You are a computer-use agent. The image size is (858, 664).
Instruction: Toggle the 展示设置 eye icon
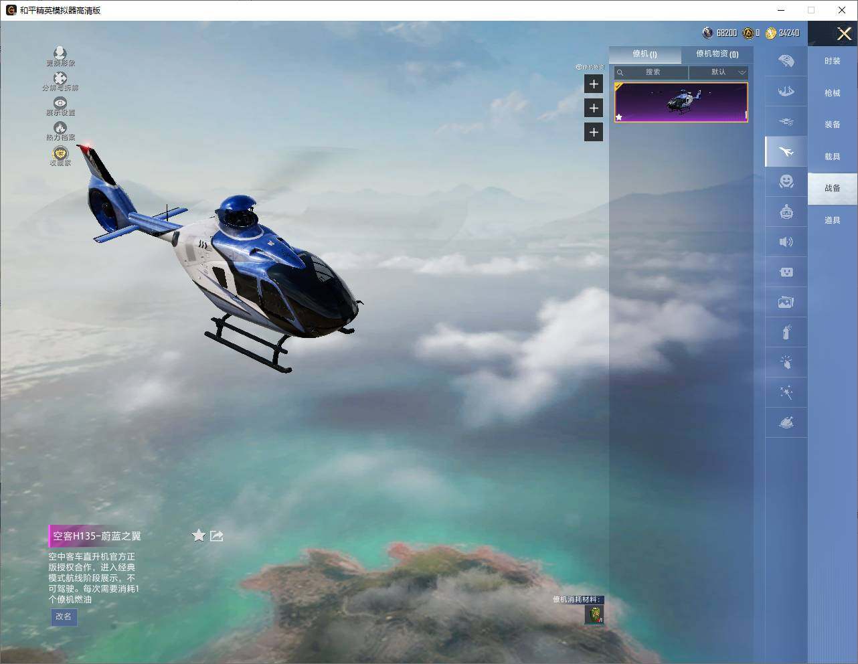pos(60,103)
